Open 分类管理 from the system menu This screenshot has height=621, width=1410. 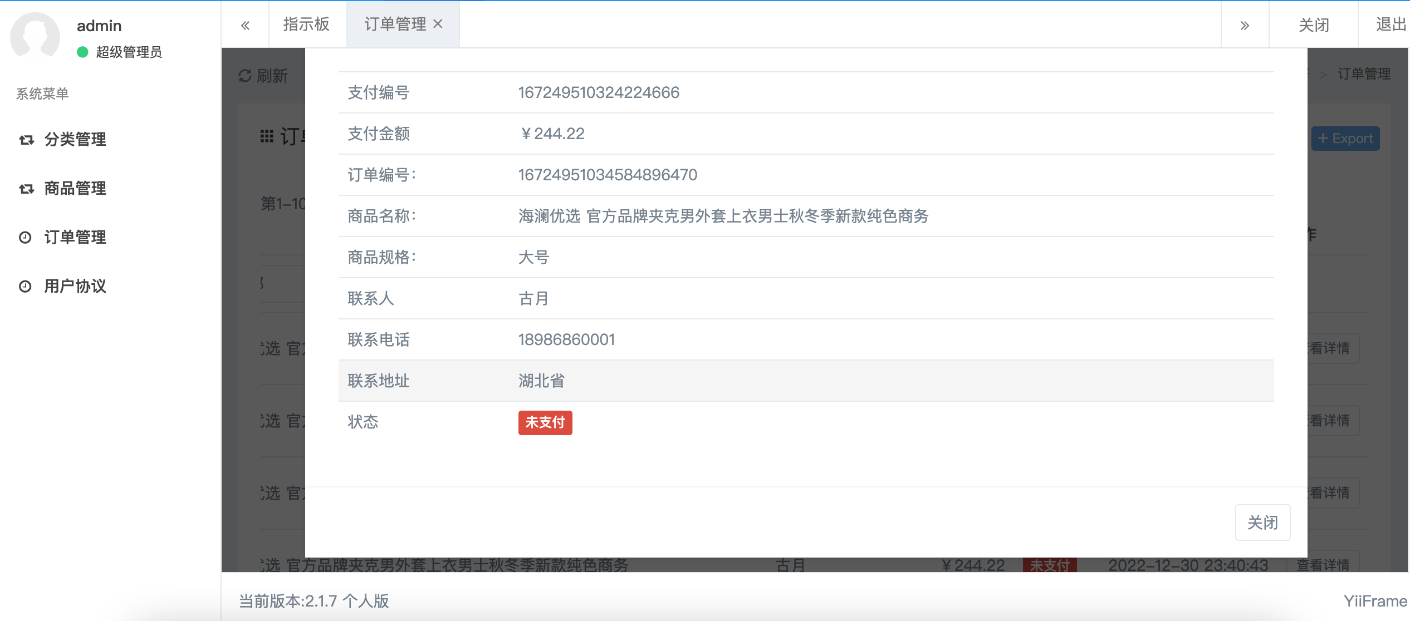(75, 140)
